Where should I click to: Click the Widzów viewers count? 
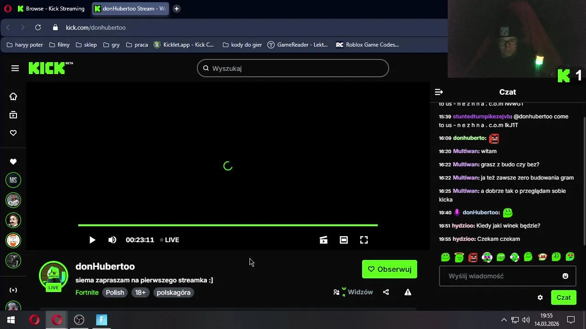point(353,292)
